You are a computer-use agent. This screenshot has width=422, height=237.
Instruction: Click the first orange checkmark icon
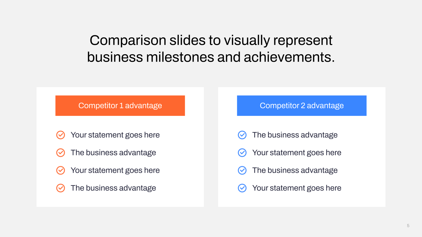pyautogui.click(x=61, y=135)
